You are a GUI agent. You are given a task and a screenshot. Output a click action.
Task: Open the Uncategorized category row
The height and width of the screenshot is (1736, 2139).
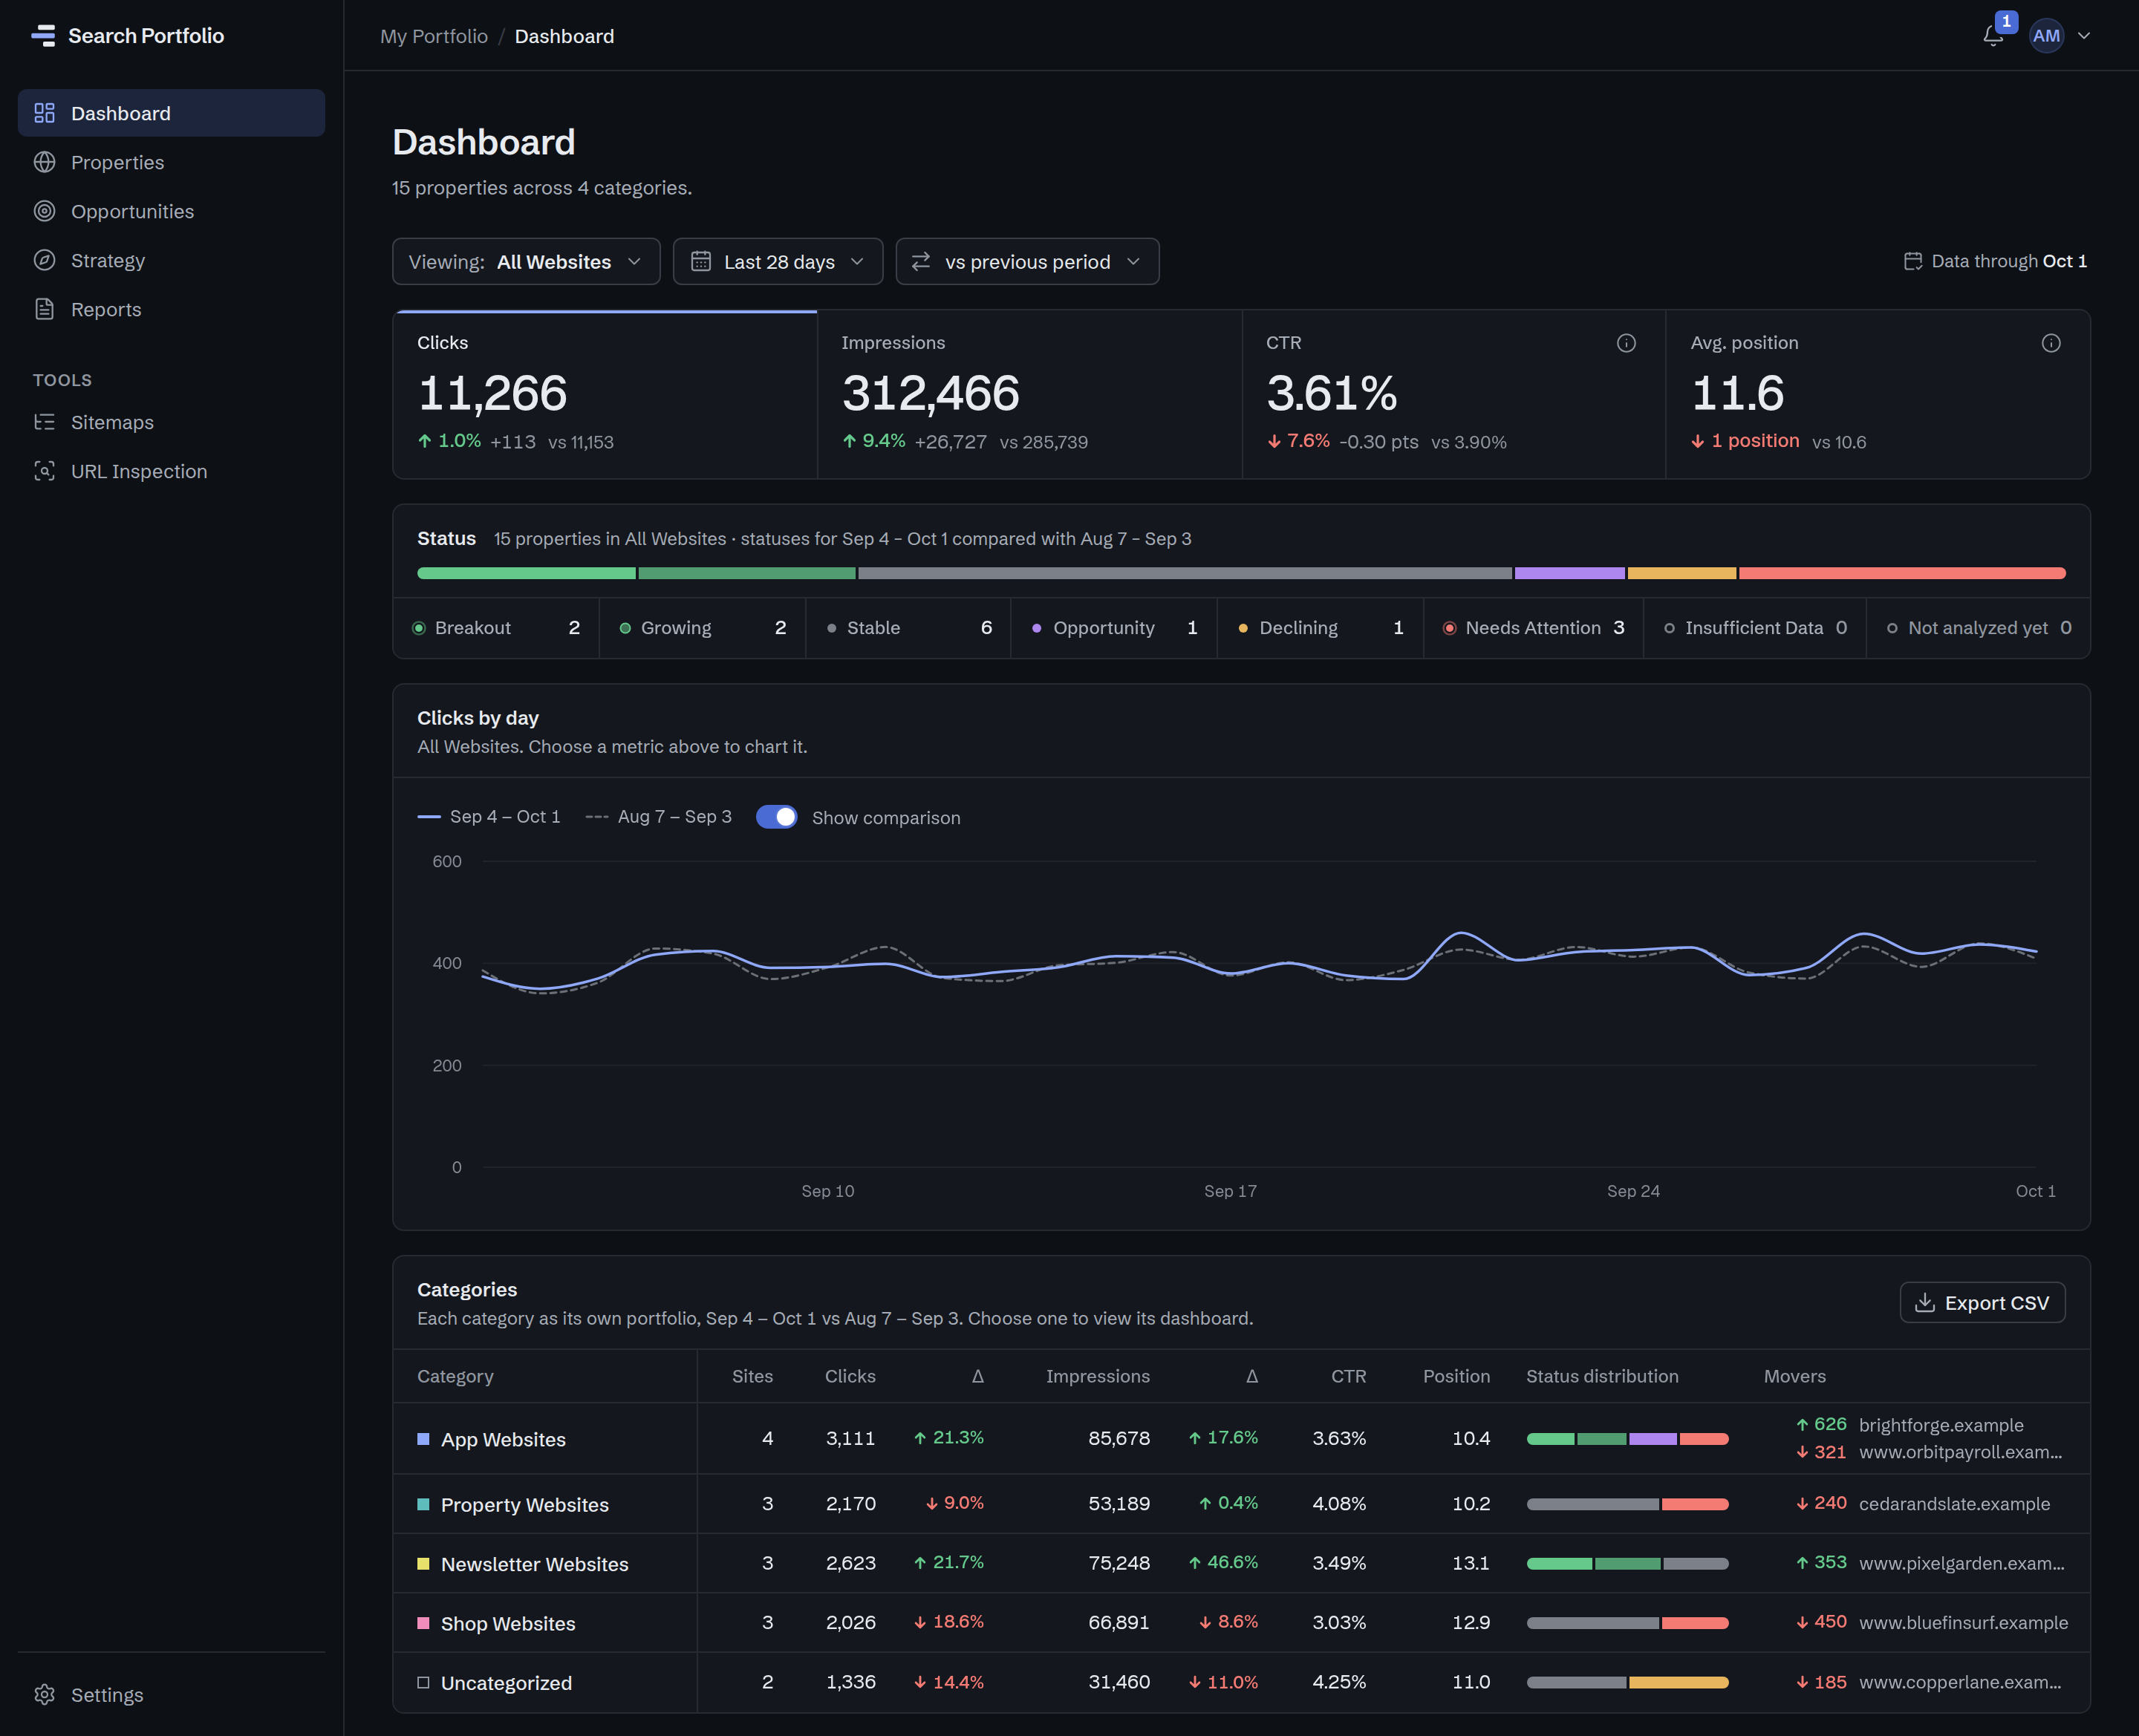[x=1241, y=1682]
